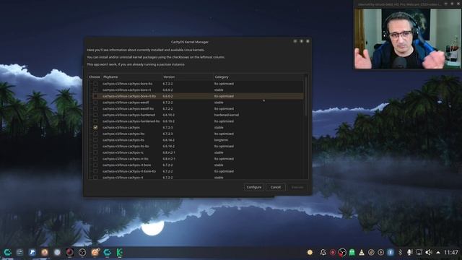
Task: Click CachyOS Kernel Manager window title
Action: coord(190,42)
